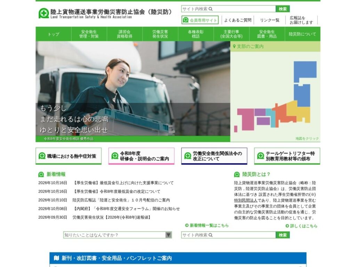The image size is (356, 267).
Task: Open 講習会 資格取得 menu
Action: (125, 34)
